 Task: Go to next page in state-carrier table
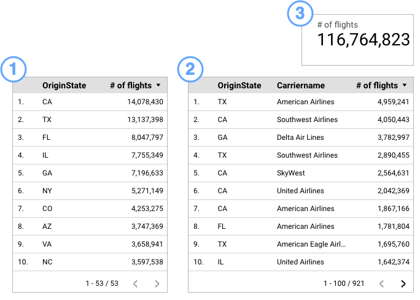coord(403,283)
